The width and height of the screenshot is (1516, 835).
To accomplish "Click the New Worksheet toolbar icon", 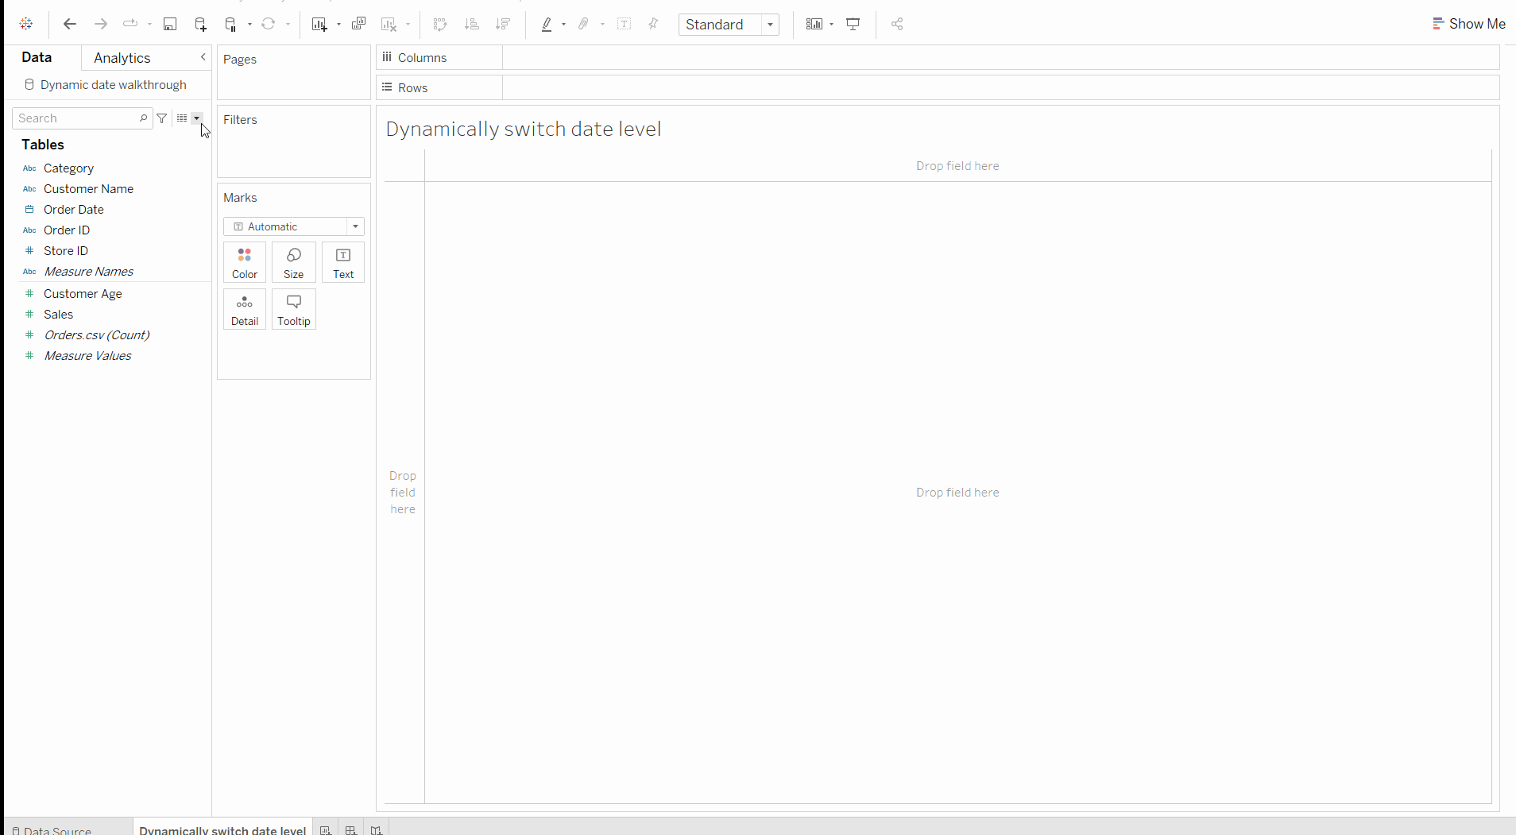I will [319, 24].
